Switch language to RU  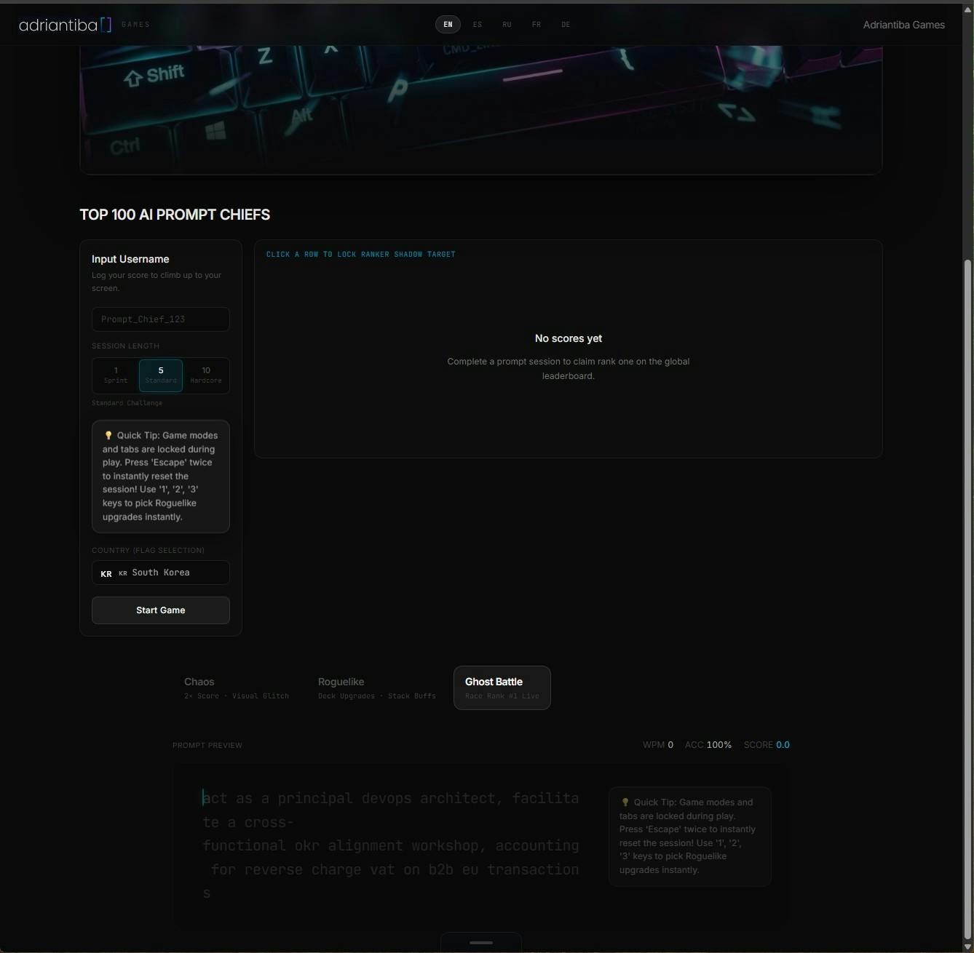click(x=507, y=25)
